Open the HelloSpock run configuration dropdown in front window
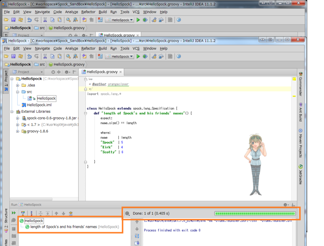This screenshot has height=246, width=324. tap(119, 56)
